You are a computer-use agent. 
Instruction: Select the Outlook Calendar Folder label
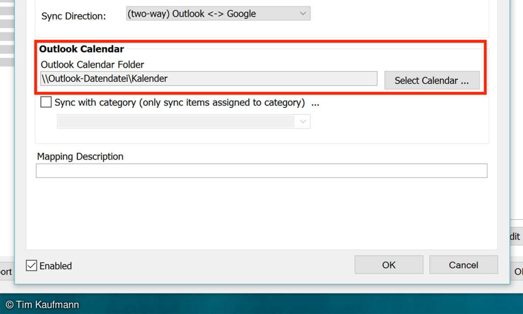(x=92, y=65)
